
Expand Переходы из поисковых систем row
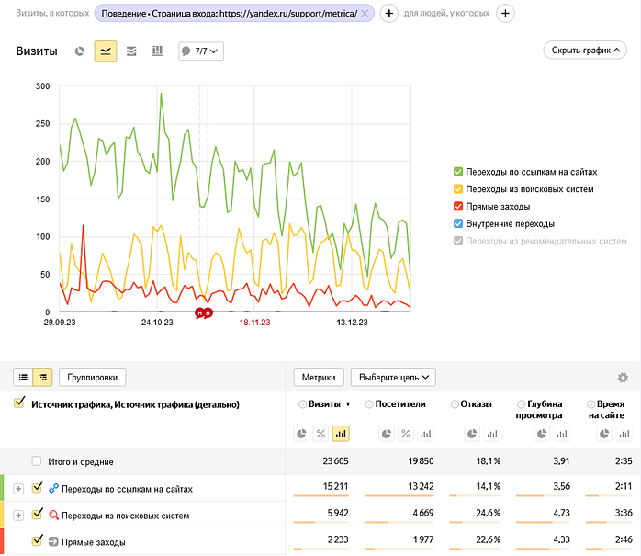pos(18,516)
